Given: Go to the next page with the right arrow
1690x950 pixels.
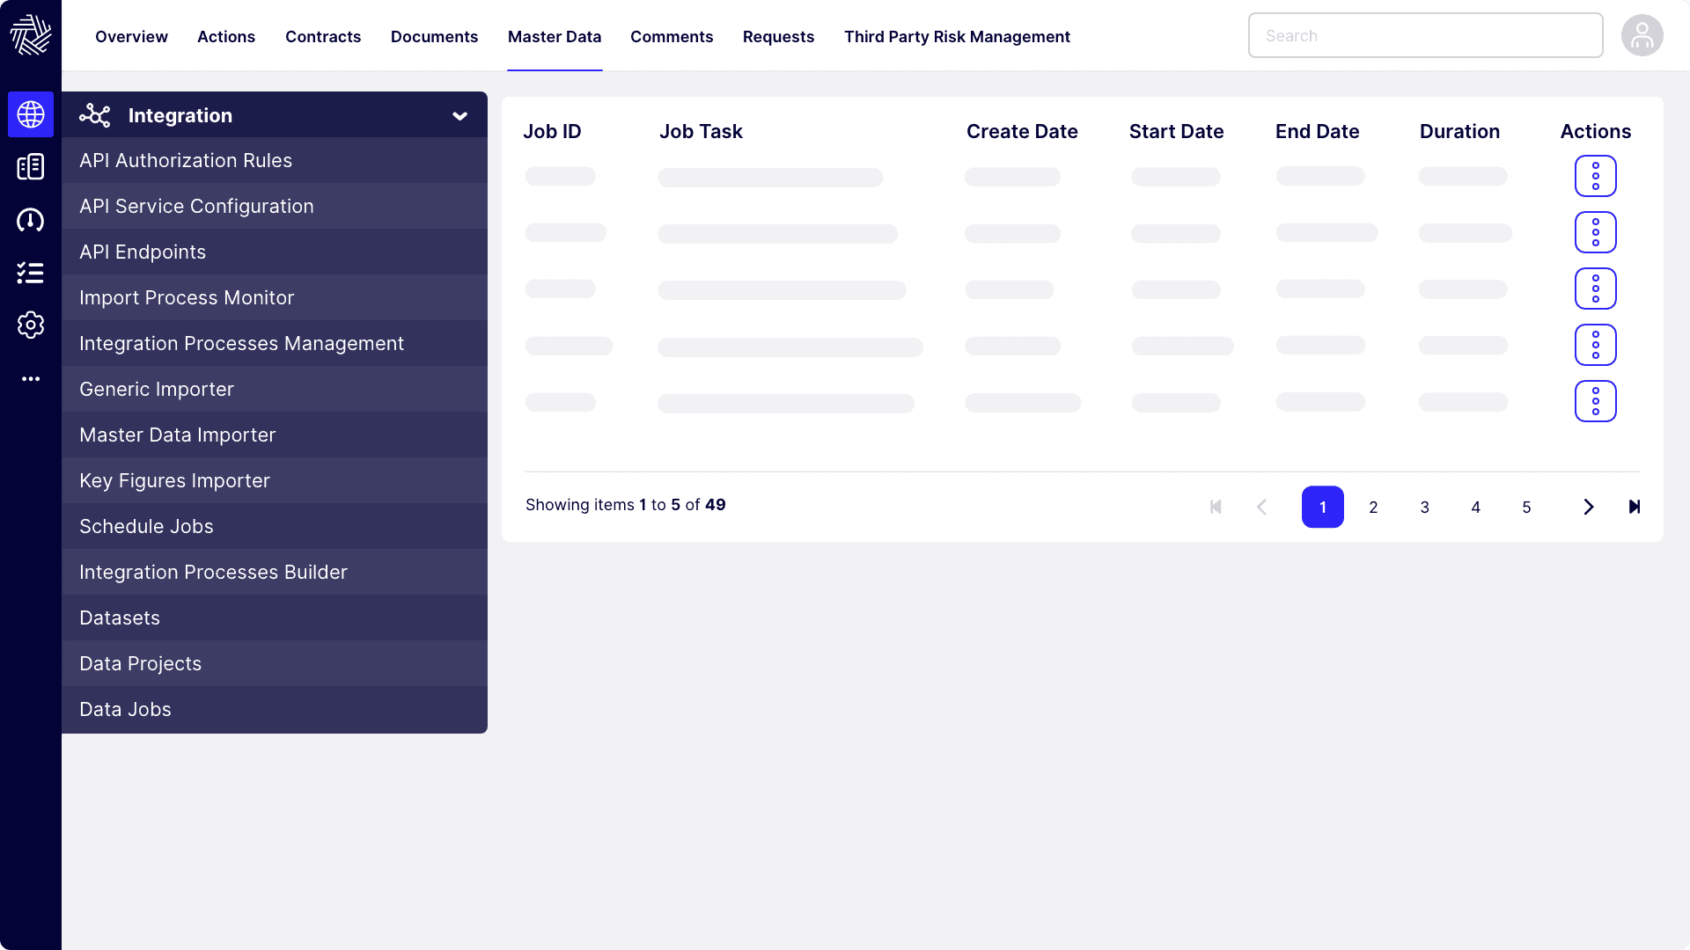Looking at the screenshot, I should coord(1589,507).
